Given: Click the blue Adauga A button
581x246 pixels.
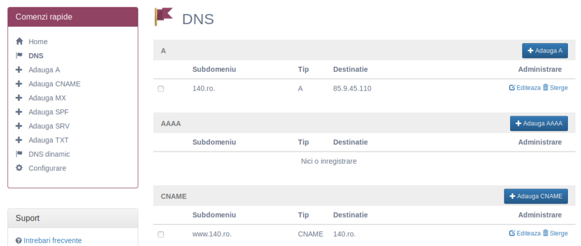Looking at the screenshot, I should (x=545, y=50).
